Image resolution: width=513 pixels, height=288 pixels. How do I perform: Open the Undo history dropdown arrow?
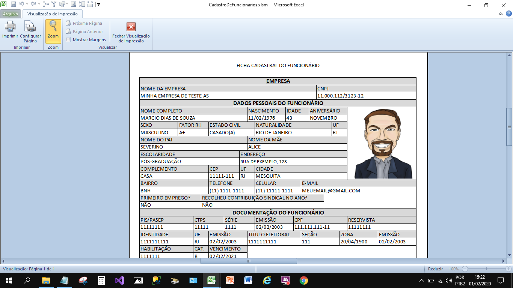(x=27, y=4)
